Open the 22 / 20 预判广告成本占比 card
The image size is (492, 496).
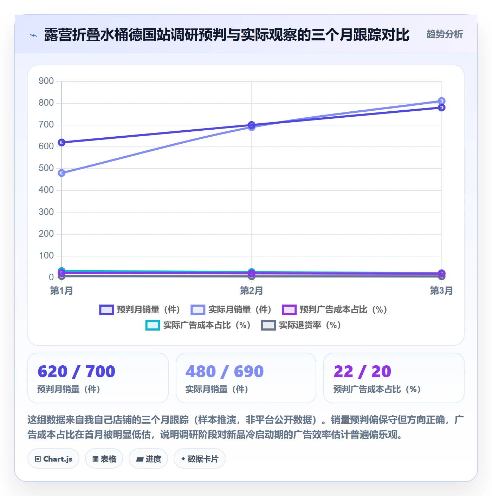tap(394, 378)
